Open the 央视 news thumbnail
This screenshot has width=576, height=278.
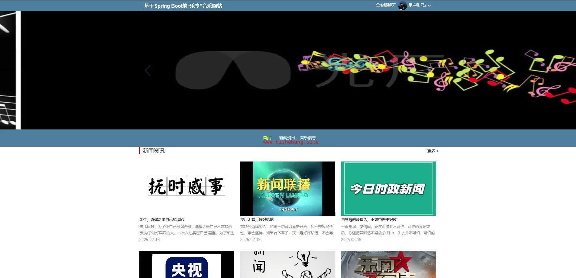[x=187, y=264]
